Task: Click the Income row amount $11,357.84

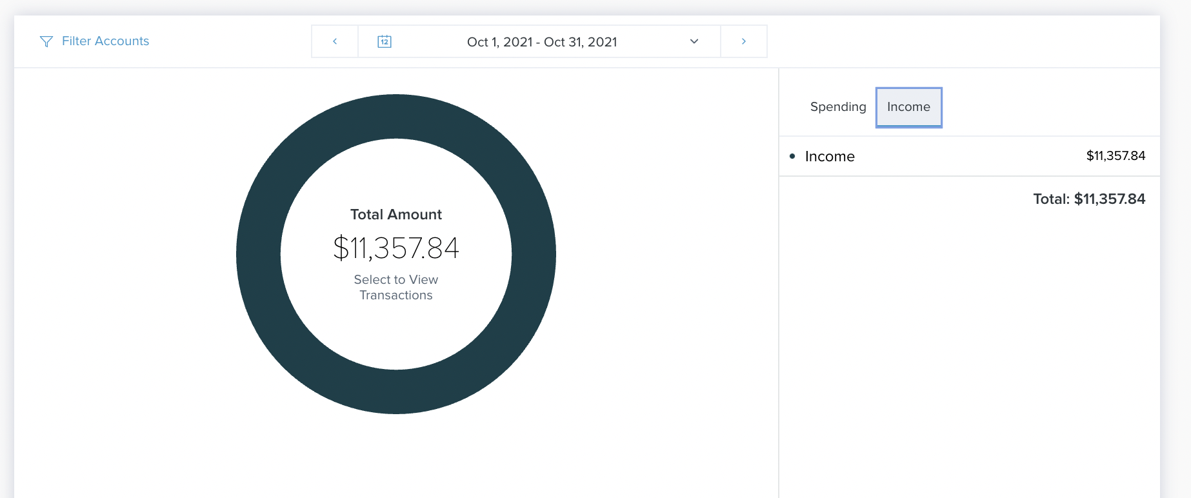Action: 1116,155
